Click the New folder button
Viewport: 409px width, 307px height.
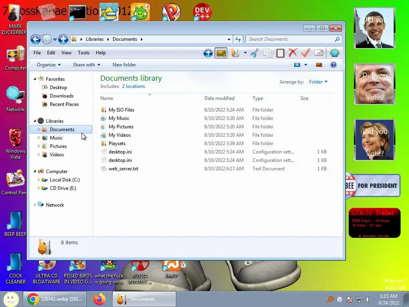click(x=124, y=65)
